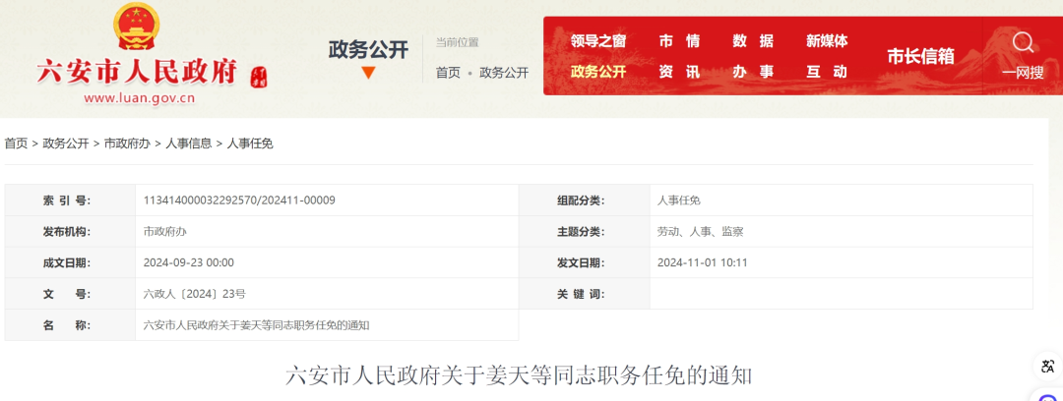Open the 市长信箱 link
This screenshot has height=401, width=1063.
click(920, 56)
